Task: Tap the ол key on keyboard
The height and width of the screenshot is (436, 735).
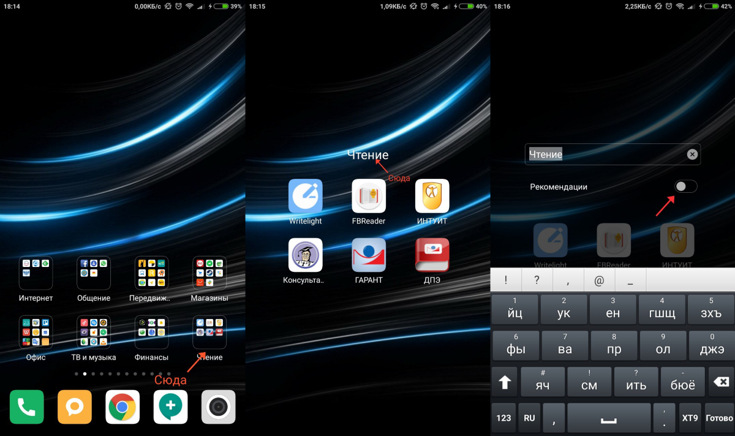Action: 663,345
